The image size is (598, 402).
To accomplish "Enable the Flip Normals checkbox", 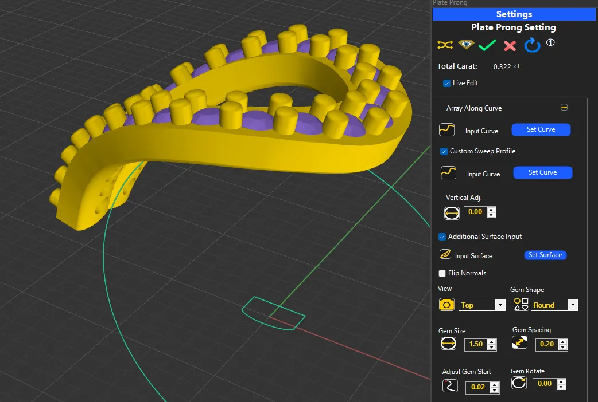I will (x=442, y=273).
